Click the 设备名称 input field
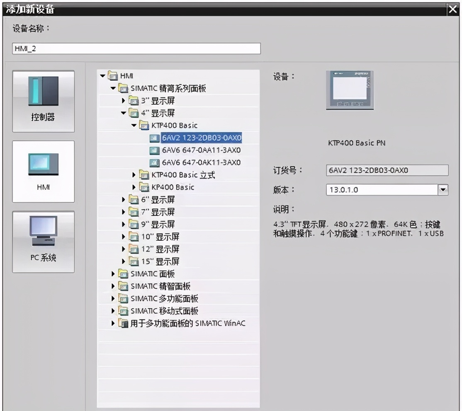This screenshot has width=462, height=411. tap(136, 49)
